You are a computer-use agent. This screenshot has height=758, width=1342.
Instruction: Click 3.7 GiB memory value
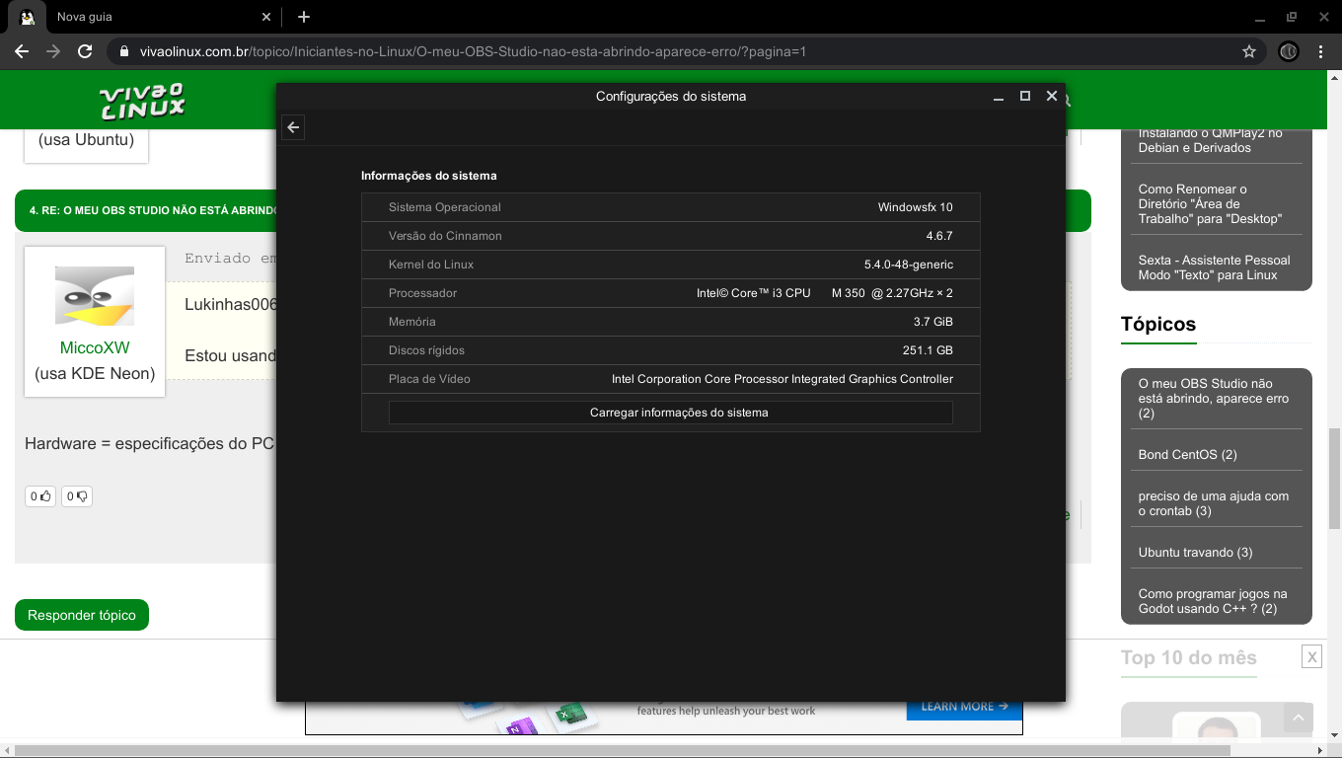tap(933, 322)
